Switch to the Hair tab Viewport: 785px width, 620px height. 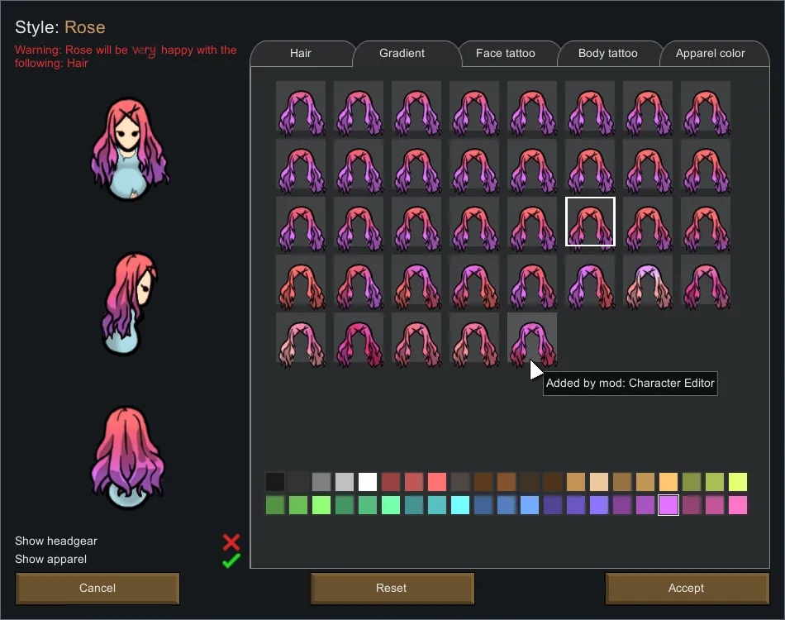301,54
